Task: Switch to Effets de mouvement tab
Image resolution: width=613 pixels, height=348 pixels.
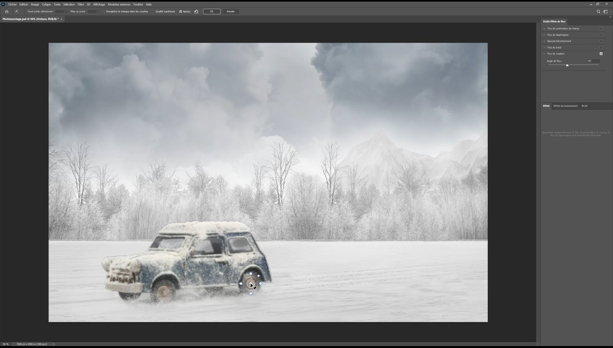Action: pyautogui.click(x=565, y=106)
